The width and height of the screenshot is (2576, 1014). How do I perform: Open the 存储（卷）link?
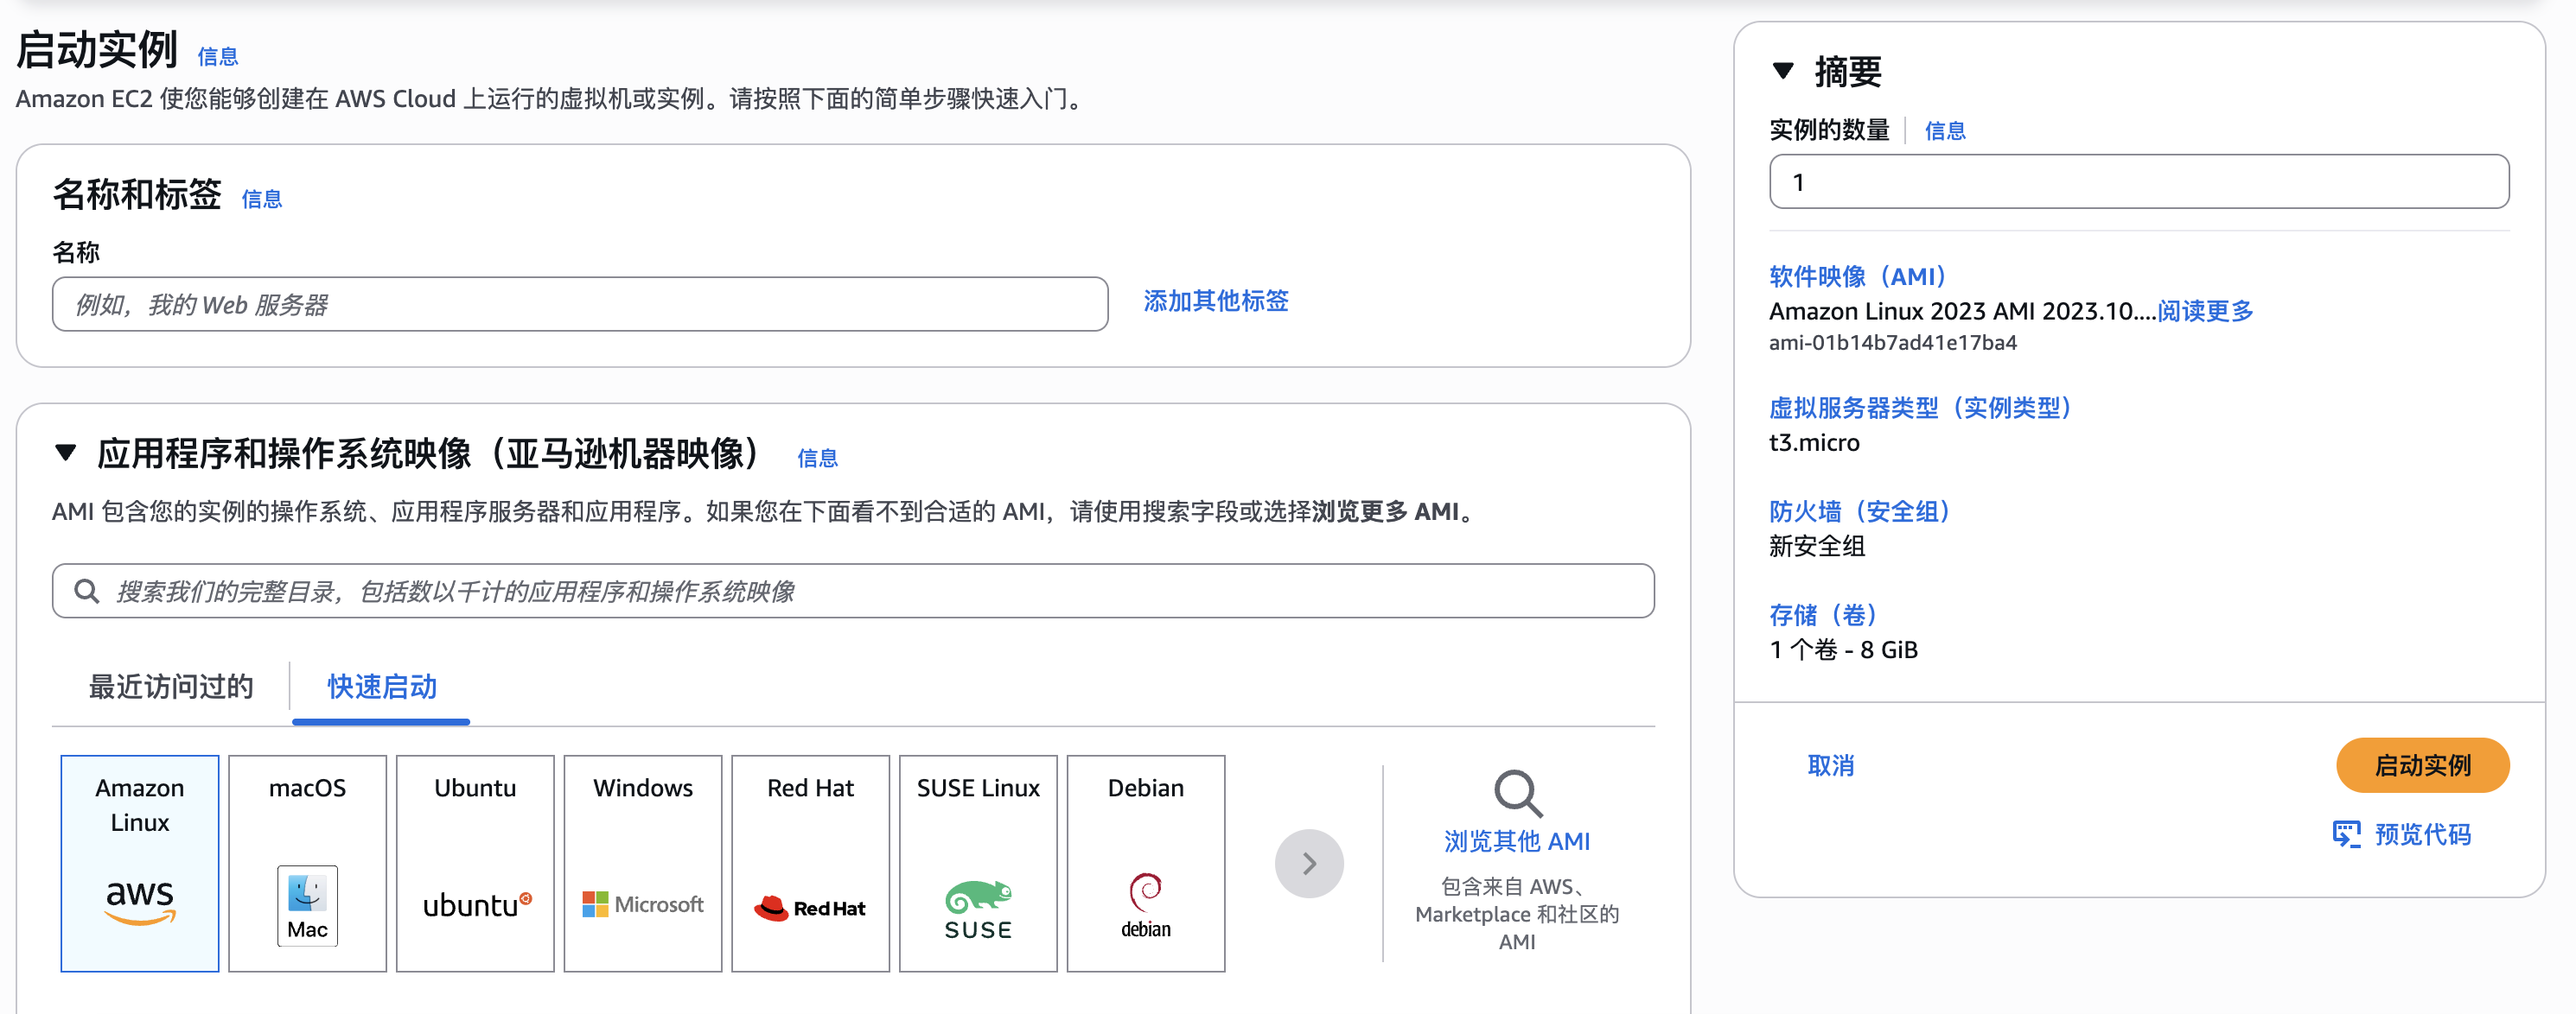(1823, 614)
